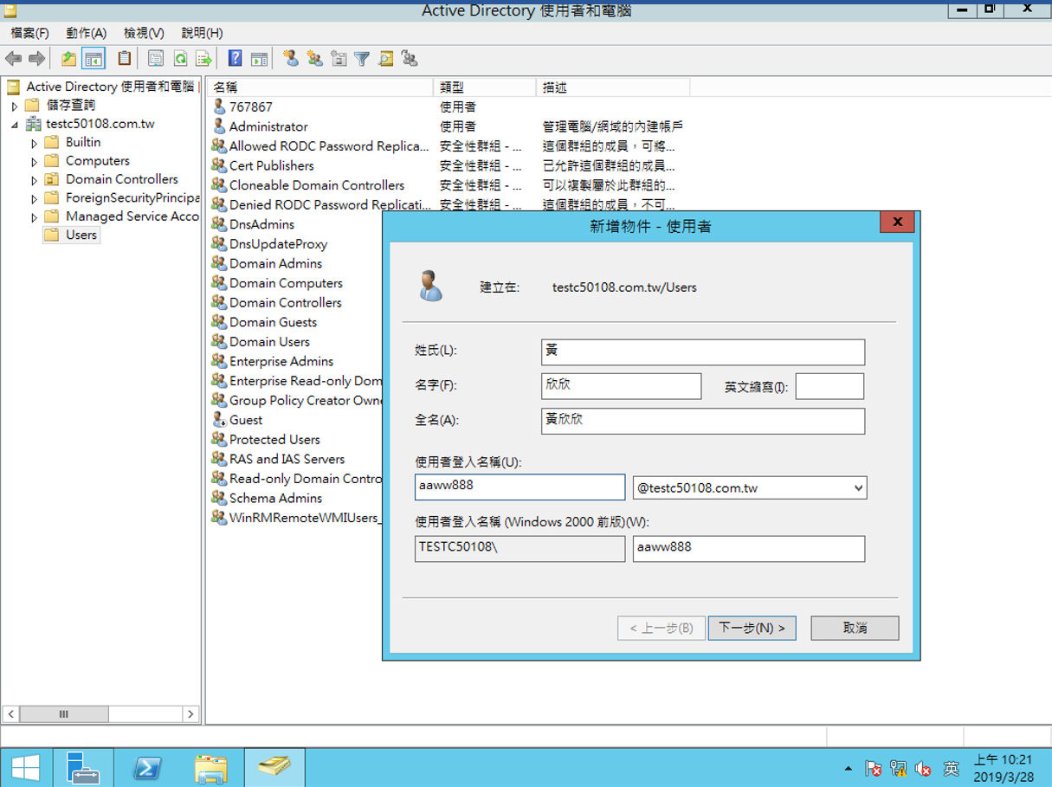Click the create new user toolbar icon
The image size is (1052, 787).
(x=291, y=59)
